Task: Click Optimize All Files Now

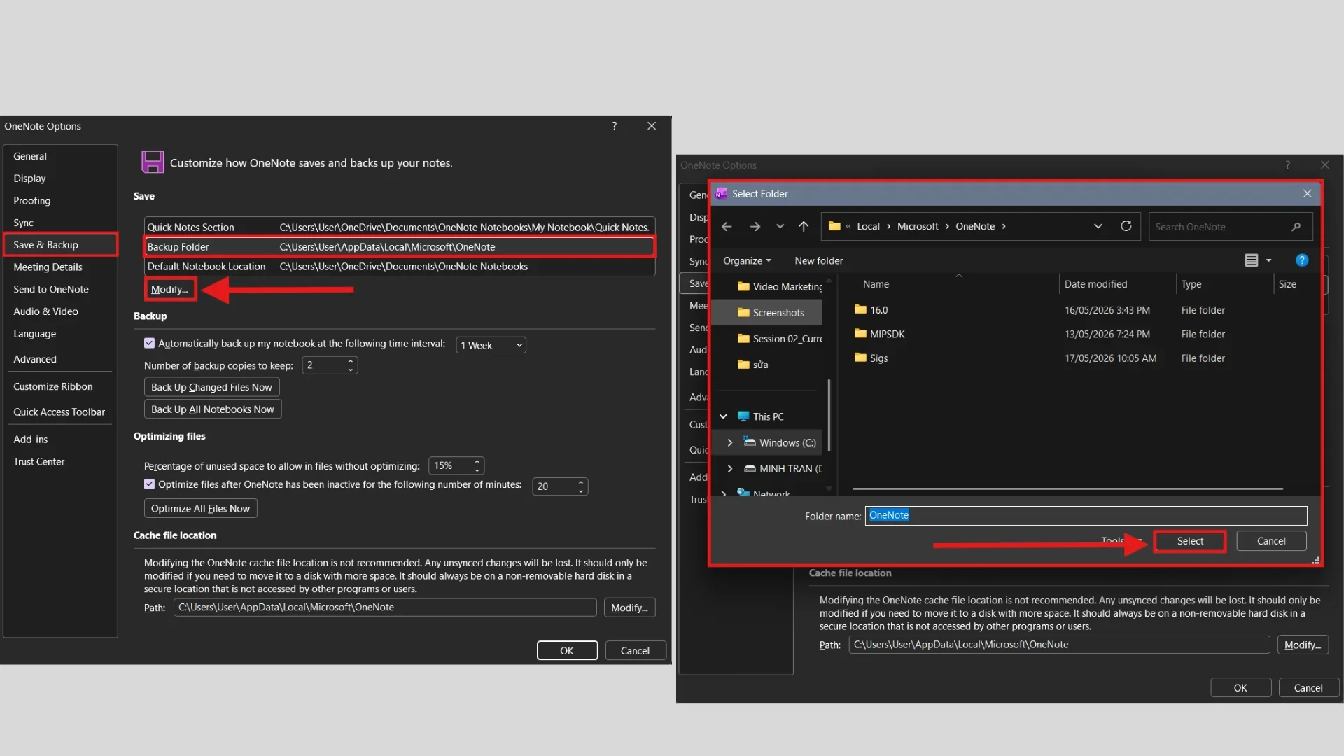Action: [x=200, y=509]
